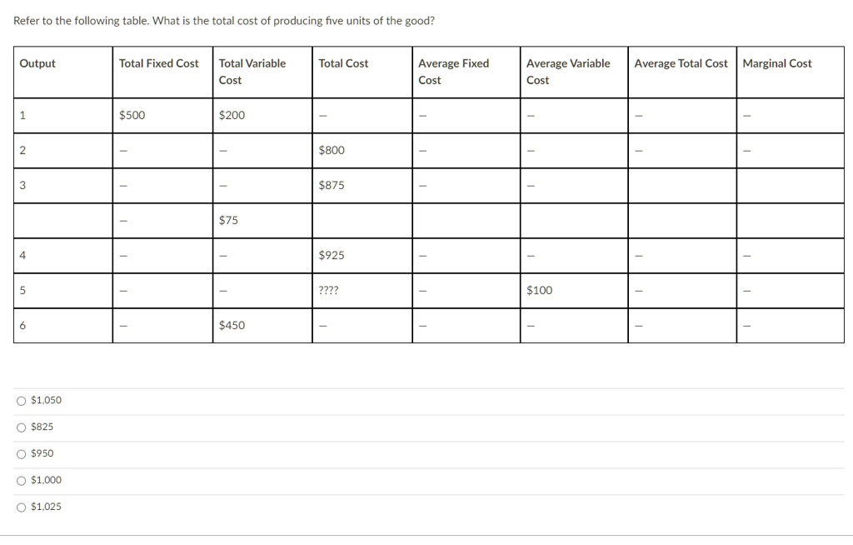Select the $825 answer option
The height and width of the screenshot is (545, 853).
click(37, 427)
